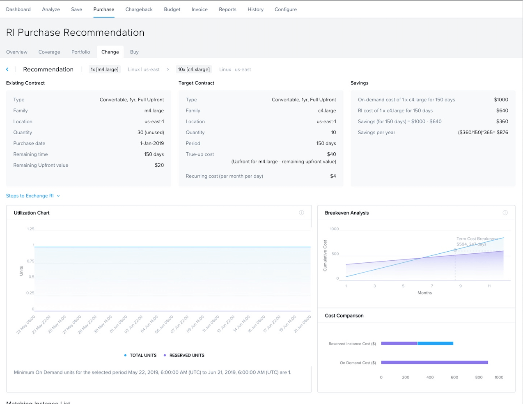Open the Portfolio tab
This screenshot has height=404, width=523.
(80, 52)
